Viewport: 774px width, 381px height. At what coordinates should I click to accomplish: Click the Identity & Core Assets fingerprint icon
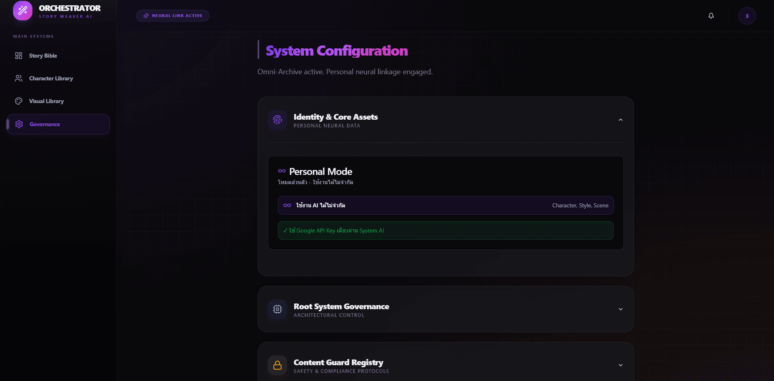point(277,120)
